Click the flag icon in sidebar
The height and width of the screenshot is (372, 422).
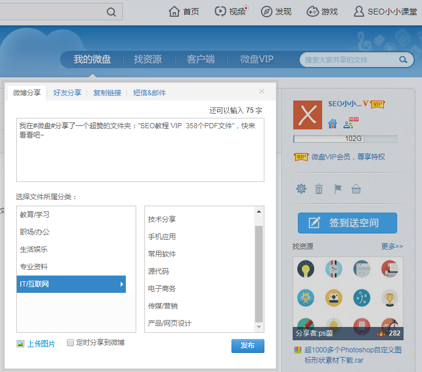pos(338,189)
